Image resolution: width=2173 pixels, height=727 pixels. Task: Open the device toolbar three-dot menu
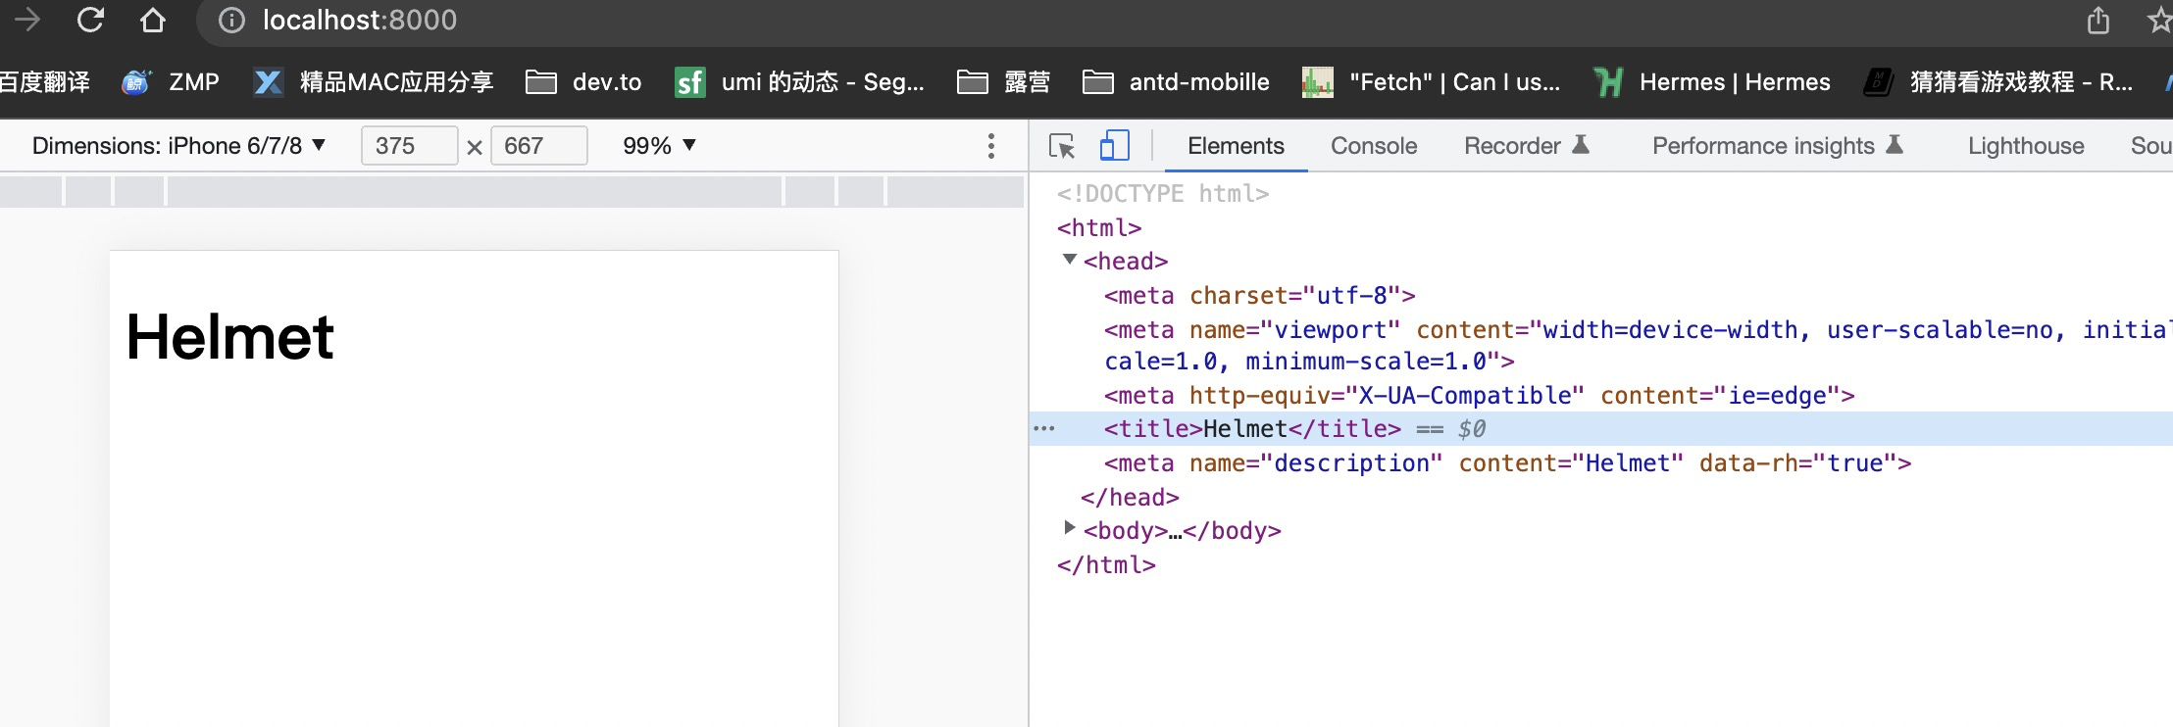[x=991, y=146]
